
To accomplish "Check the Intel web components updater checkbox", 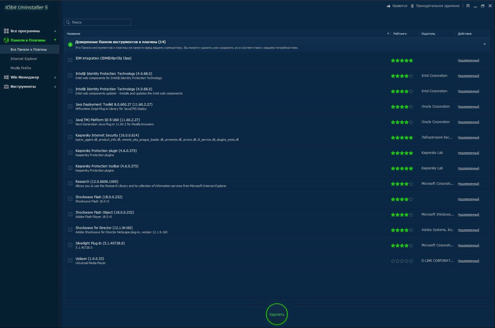I will pos(70,91).
